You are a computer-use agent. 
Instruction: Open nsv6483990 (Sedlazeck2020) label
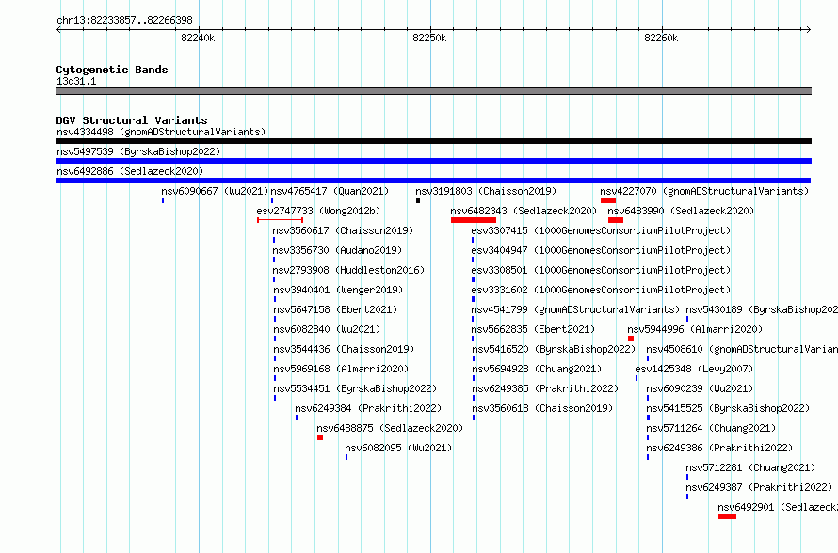click(681, 211)
